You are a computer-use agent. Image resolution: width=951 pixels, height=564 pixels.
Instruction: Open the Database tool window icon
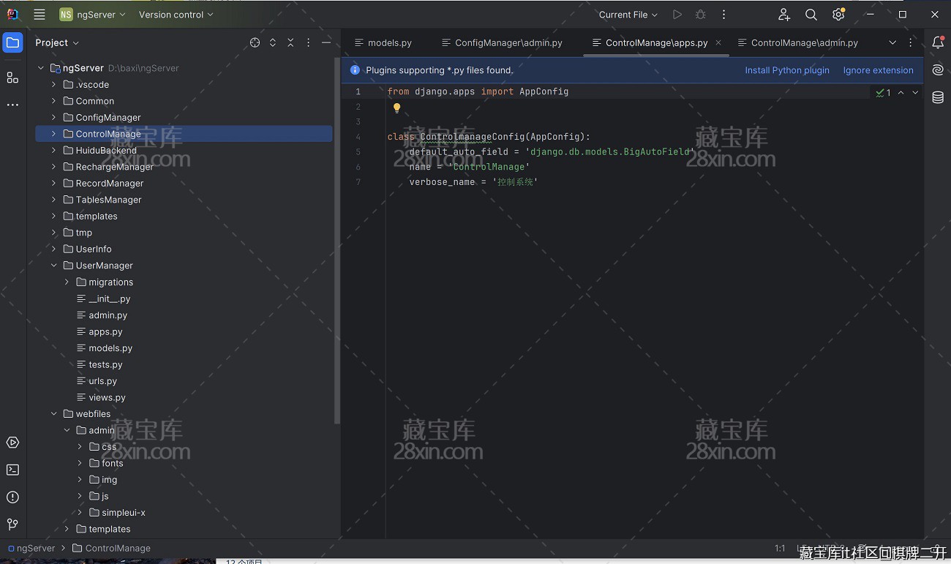(938, 97)
